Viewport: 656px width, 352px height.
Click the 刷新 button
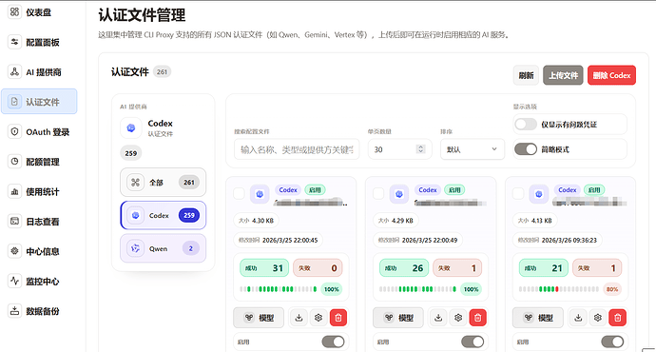pyautogui.click(x=526, y=75)
